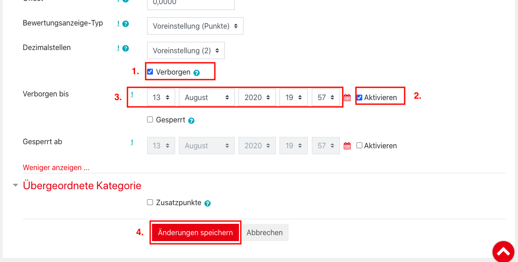Click help icon next to Dezimalstellen

[126, 48]
